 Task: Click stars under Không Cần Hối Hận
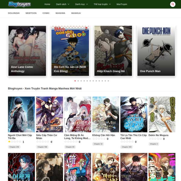(99, 139)
